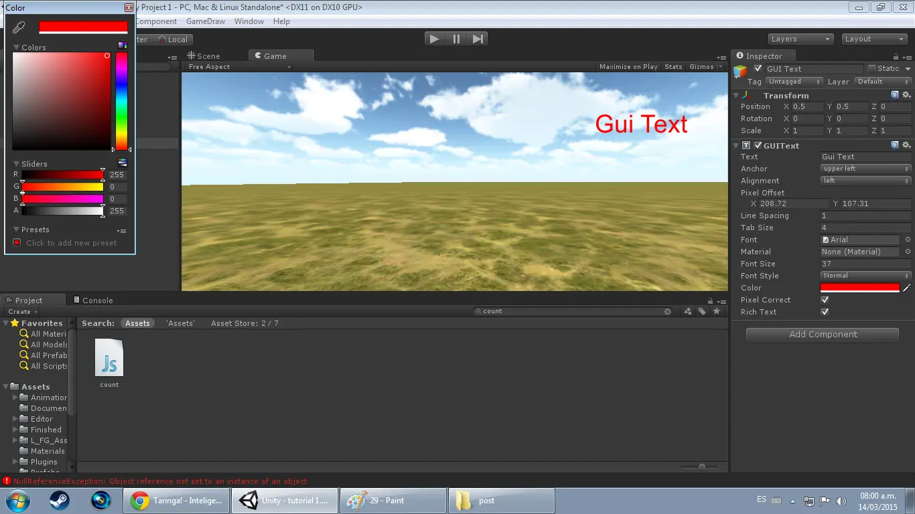Switch the slider mode icon in Sliders section

(x=122, y=163)
